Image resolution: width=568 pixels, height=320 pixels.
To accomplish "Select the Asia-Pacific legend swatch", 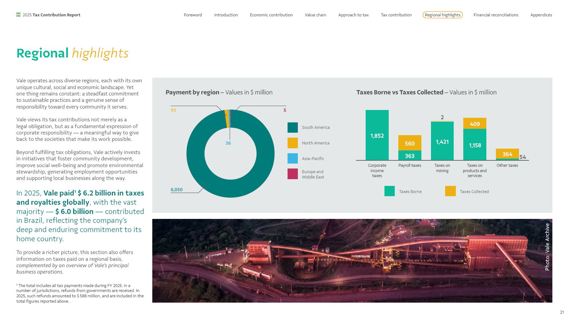I will click(x=293, y=158).
